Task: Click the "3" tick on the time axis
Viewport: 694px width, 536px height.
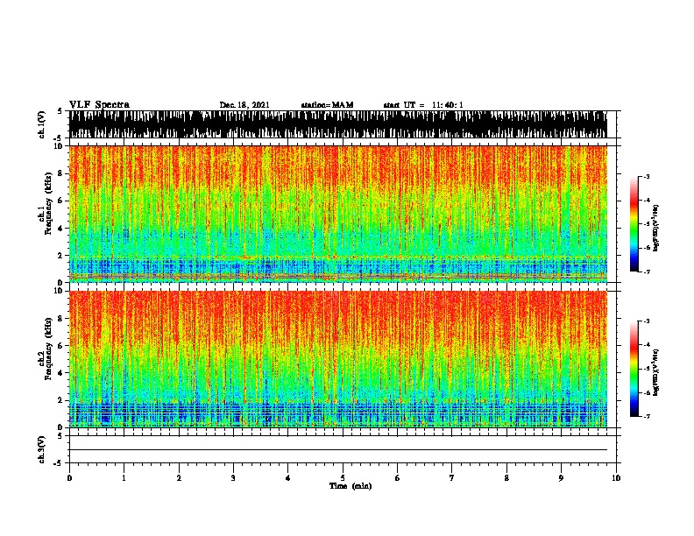Action: (x=233, y=478)
